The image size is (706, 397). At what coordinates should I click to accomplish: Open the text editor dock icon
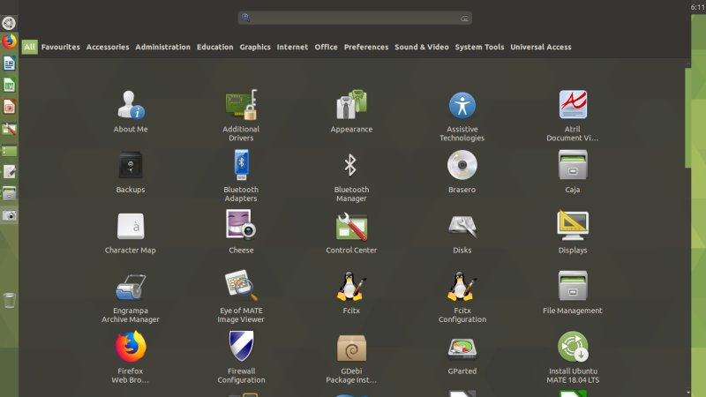tap(9, 171)
